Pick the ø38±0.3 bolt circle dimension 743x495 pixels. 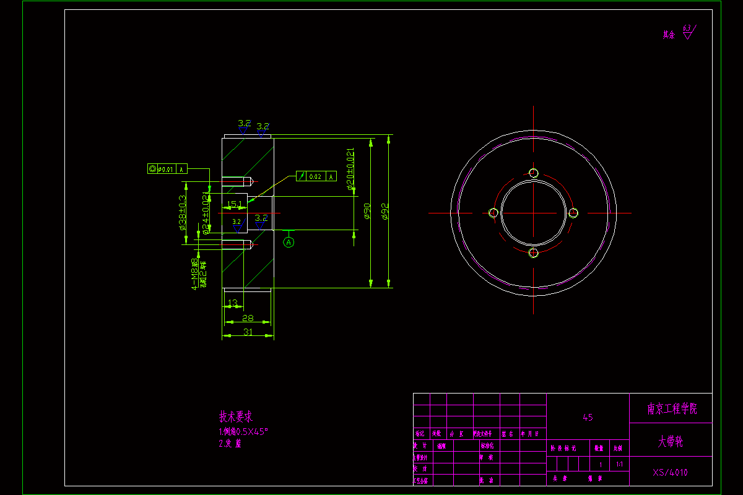[x=183, y=212]
